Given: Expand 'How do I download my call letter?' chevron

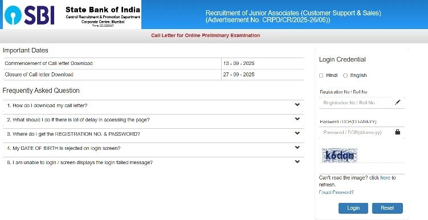Looking at the screenshot, I should click(297, 105).
